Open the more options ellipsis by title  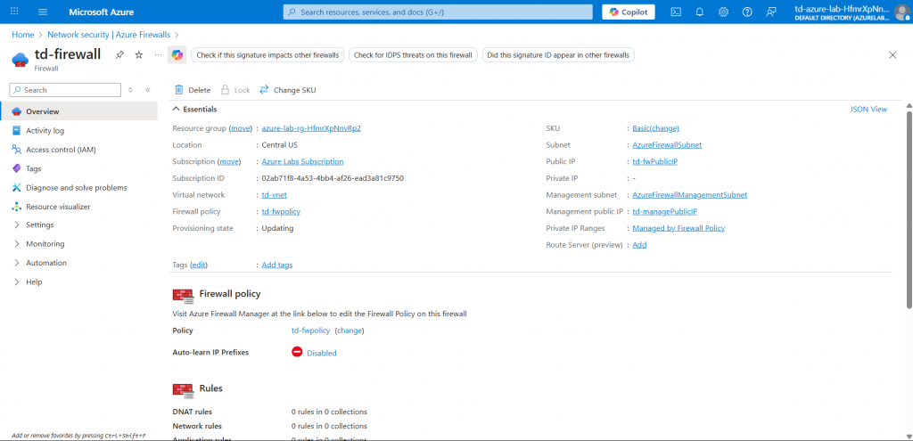click(x=158, y=54)
